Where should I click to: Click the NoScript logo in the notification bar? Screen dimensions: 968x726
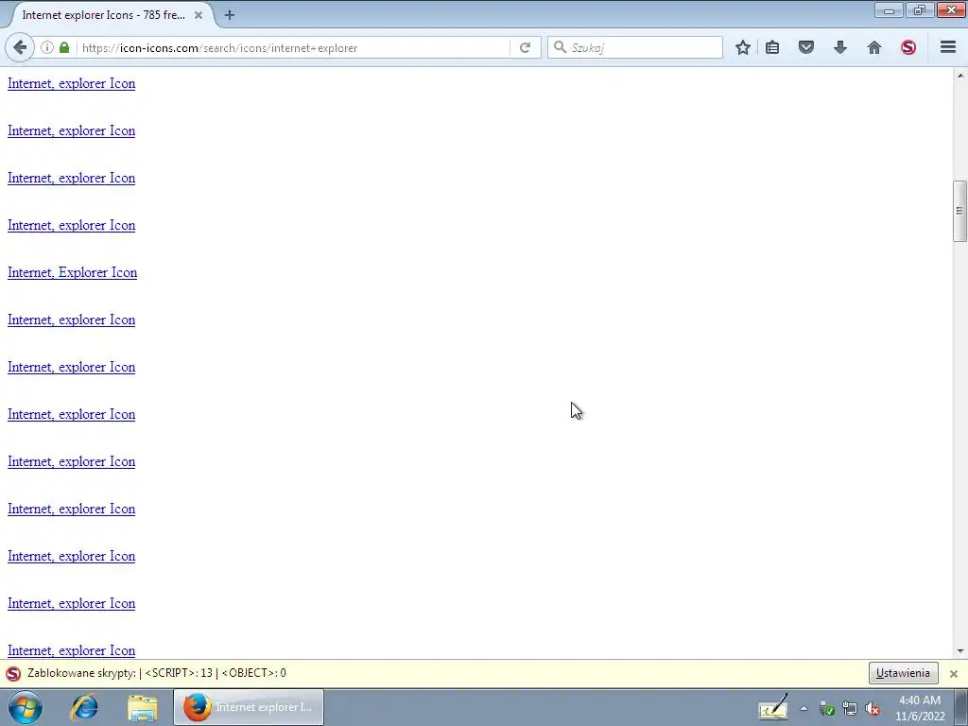13,673
